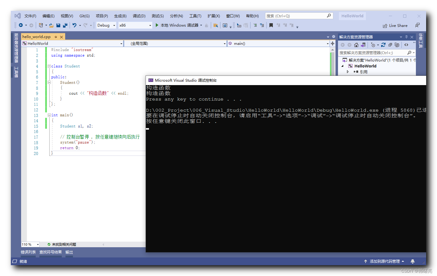Image resolution: width=437 pixels, height=276 pixels.
Task: Click the 搜索 (Ctrl+Q) search box
Action: pyautogui.click(x=299, y=16)
